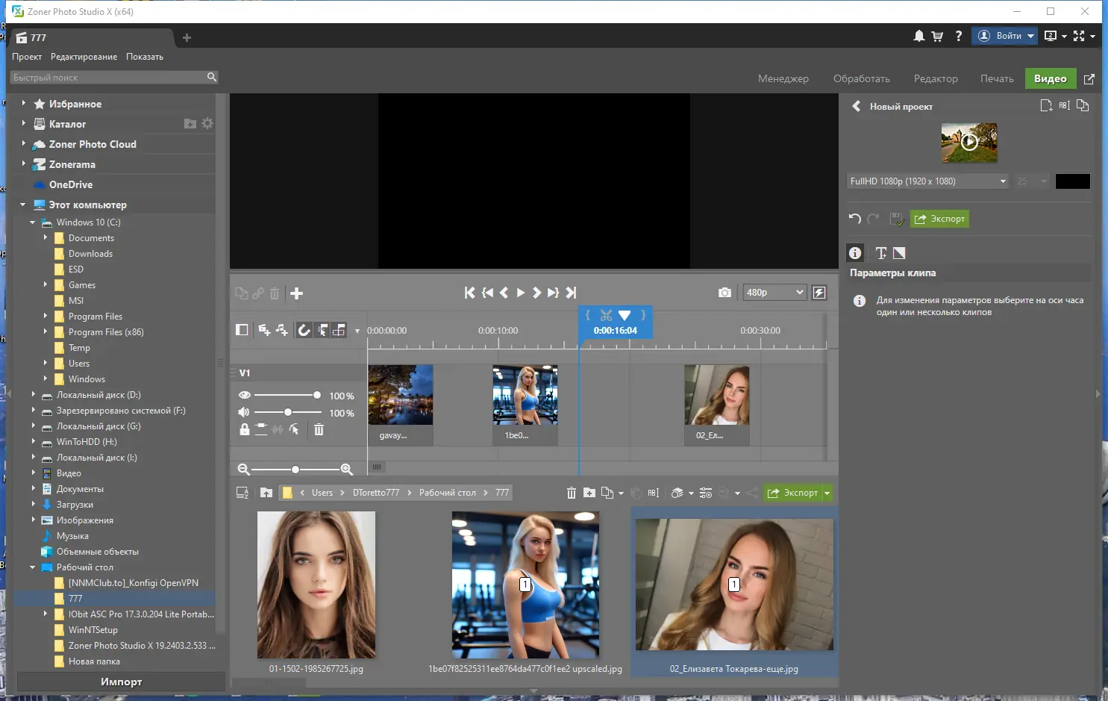The width and height of the screenshot is (1108, 701).
Task: Click the Импорт button
Action: 121,682
